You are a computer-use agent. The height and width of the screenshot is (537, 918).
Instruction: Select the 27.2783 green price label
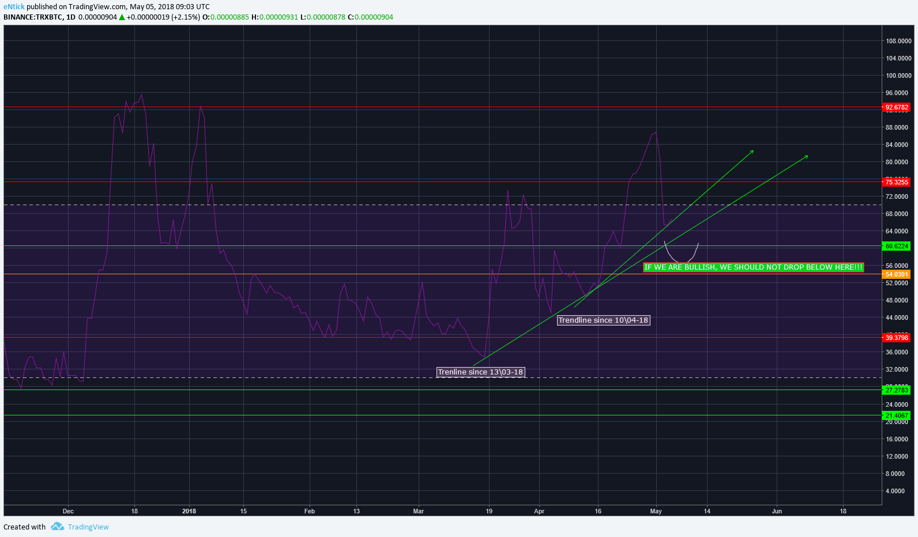pos(897,390)
